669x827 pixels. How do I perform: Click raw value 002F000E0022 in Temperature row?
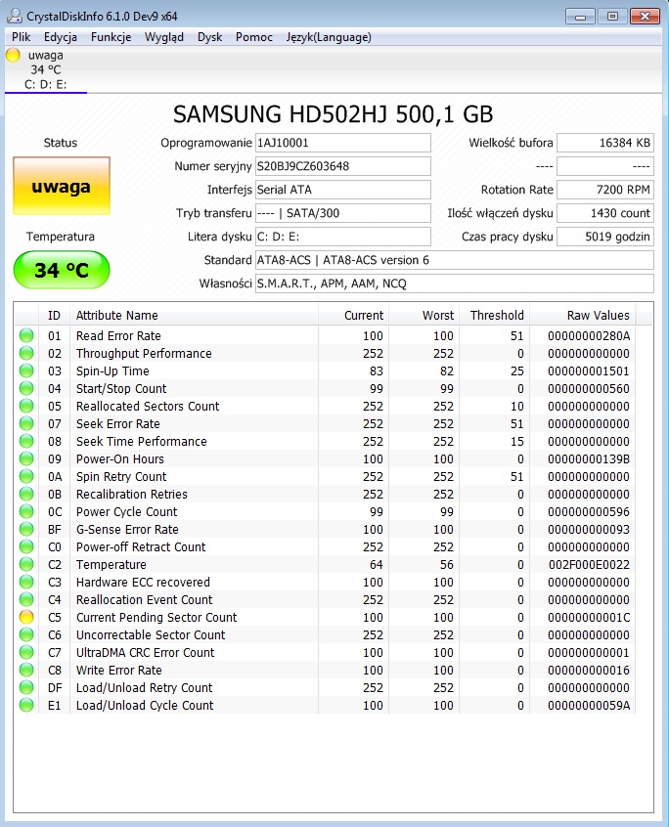pos(589,564)
